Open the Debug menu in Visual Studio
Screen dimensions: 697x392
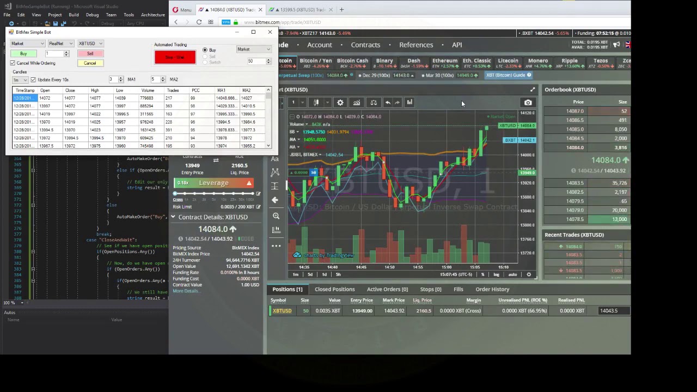[92, 15]
